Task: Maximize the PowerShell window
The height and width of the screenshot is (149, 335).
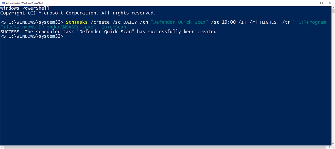Action: coord(321,3)
